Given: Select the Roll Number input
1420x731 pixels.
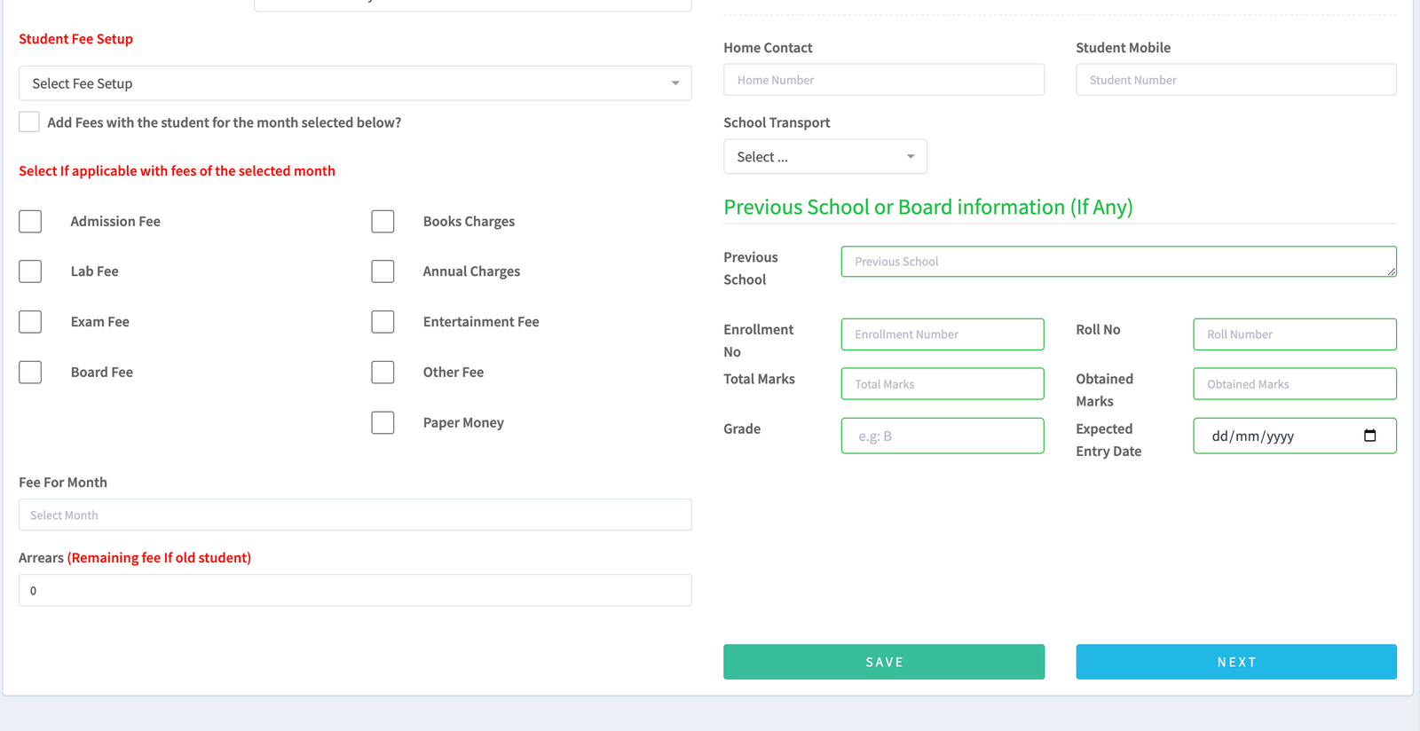Looking at the screenshot, I should 1295,334.
